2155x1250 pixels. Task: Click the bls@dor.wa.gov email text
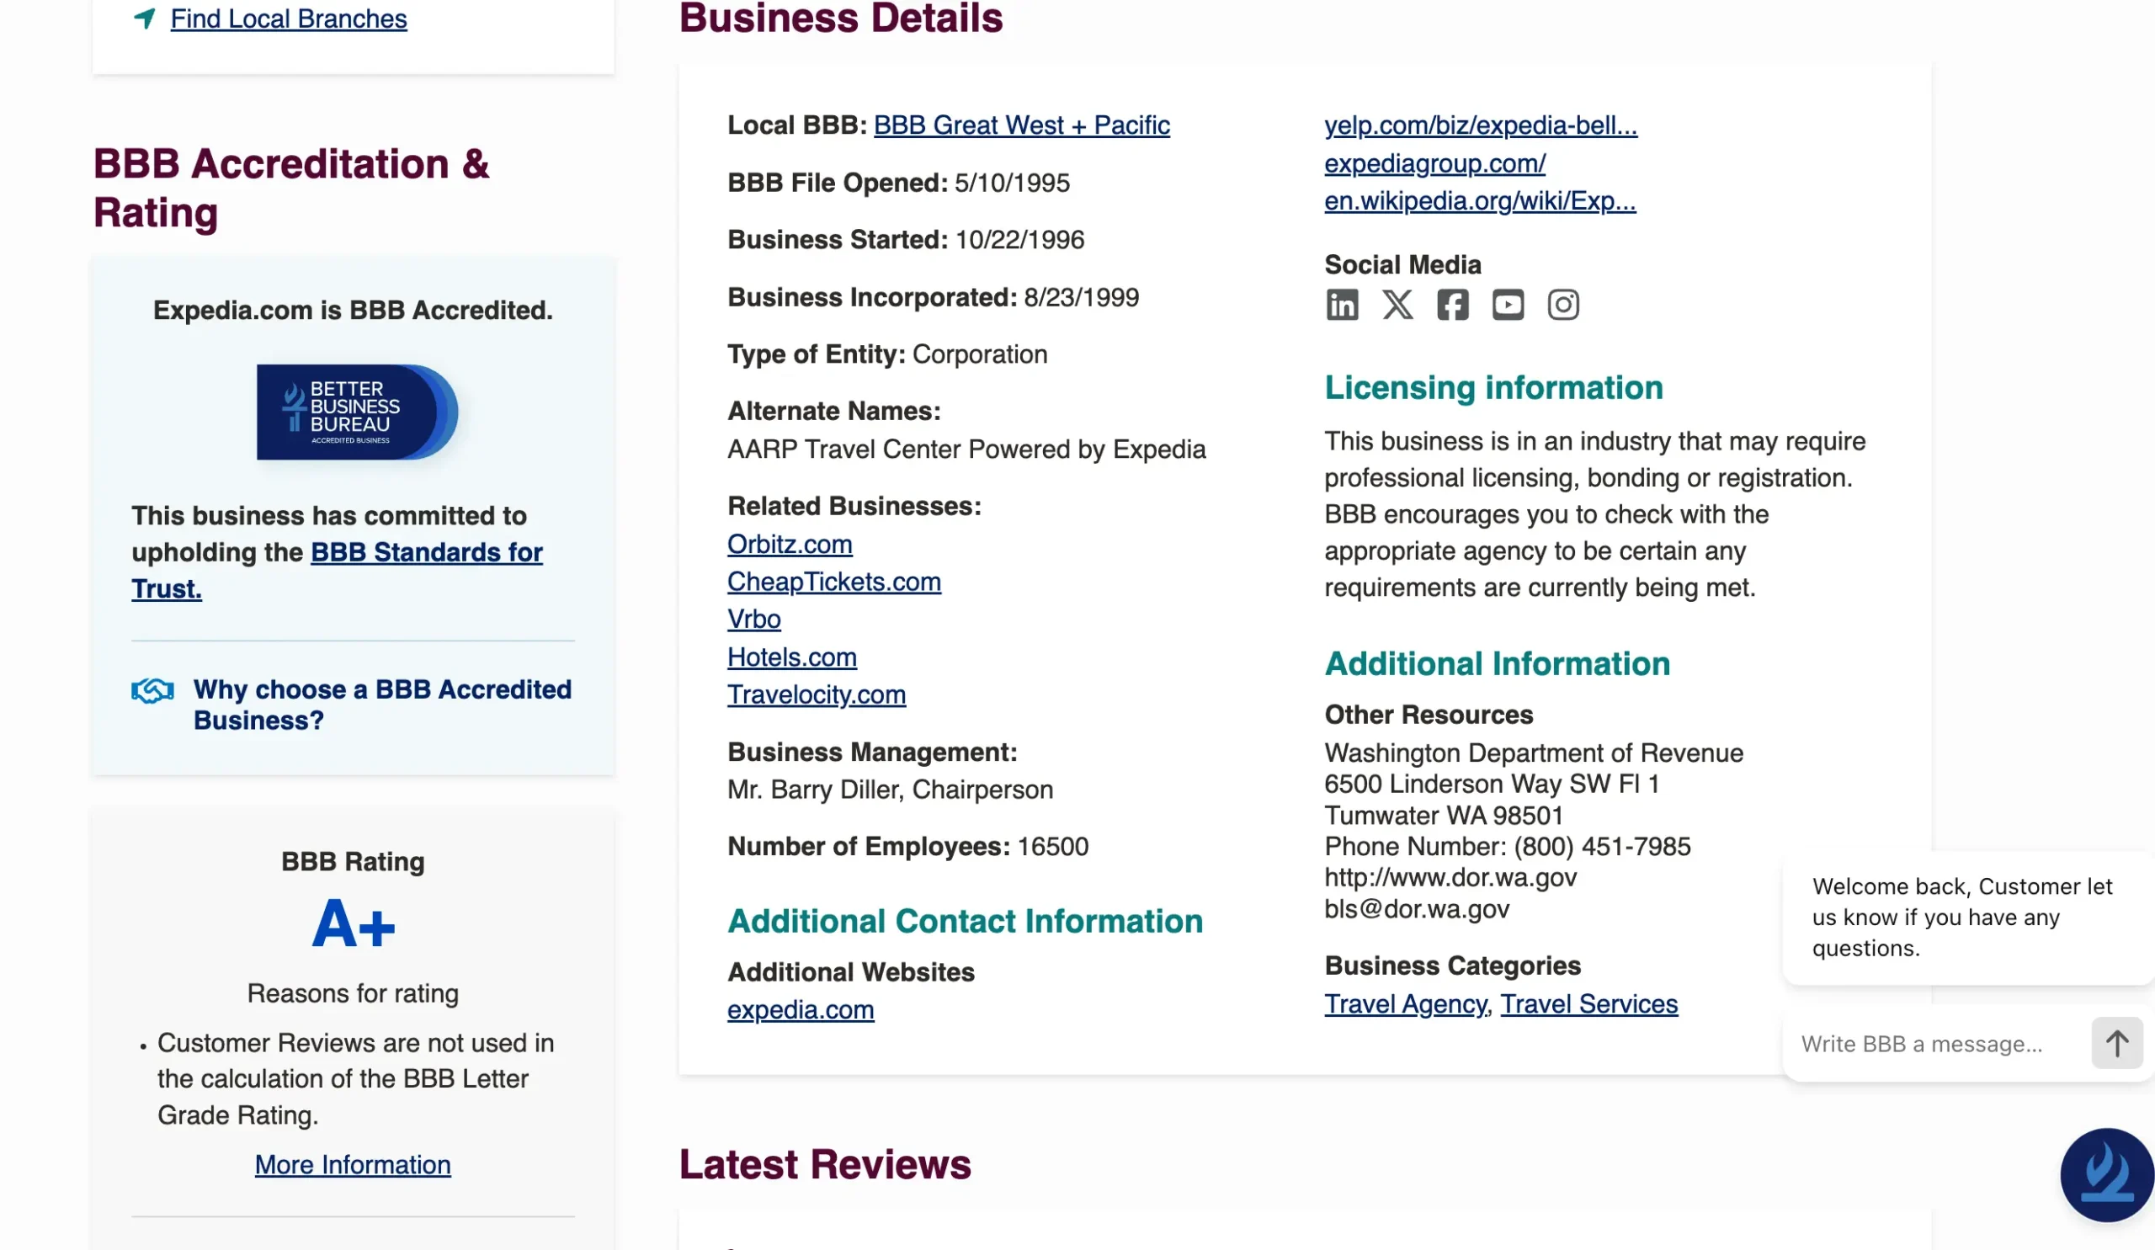click(1416, 909)
